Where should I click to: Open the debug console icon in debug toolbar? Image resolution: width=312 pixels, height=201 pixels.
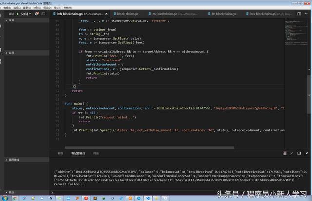click(43, 14)
